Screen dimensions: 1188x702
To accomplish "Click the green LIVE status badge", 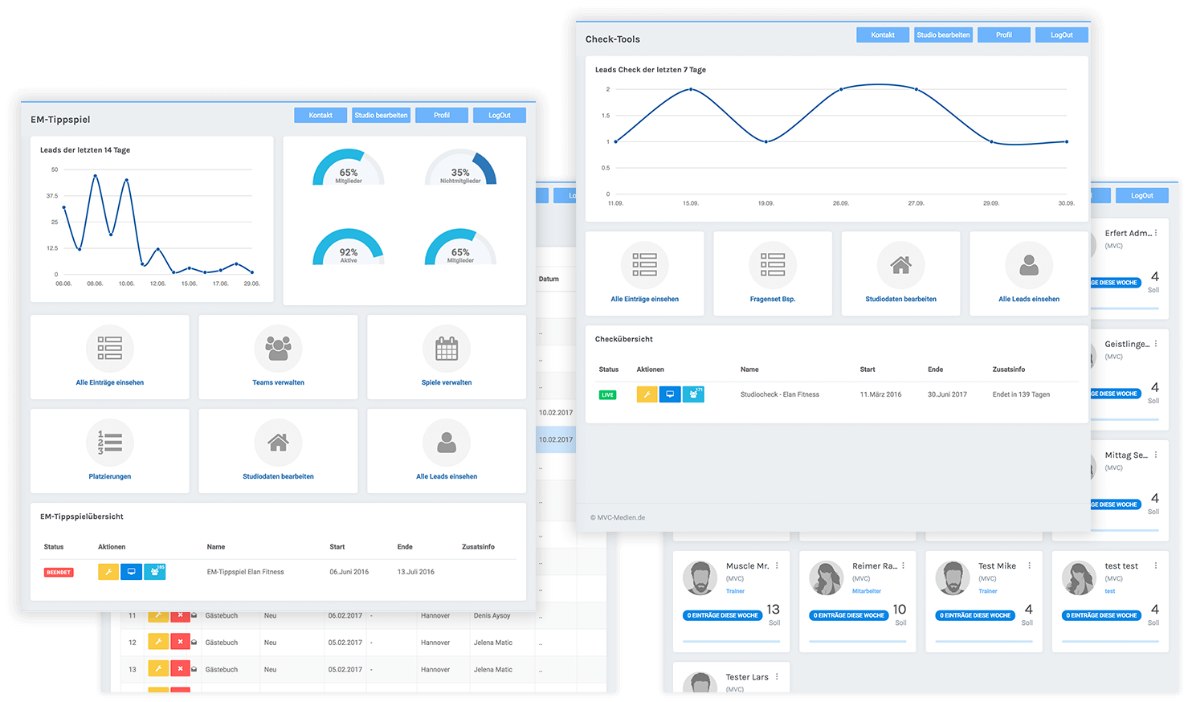I will 608,394.
